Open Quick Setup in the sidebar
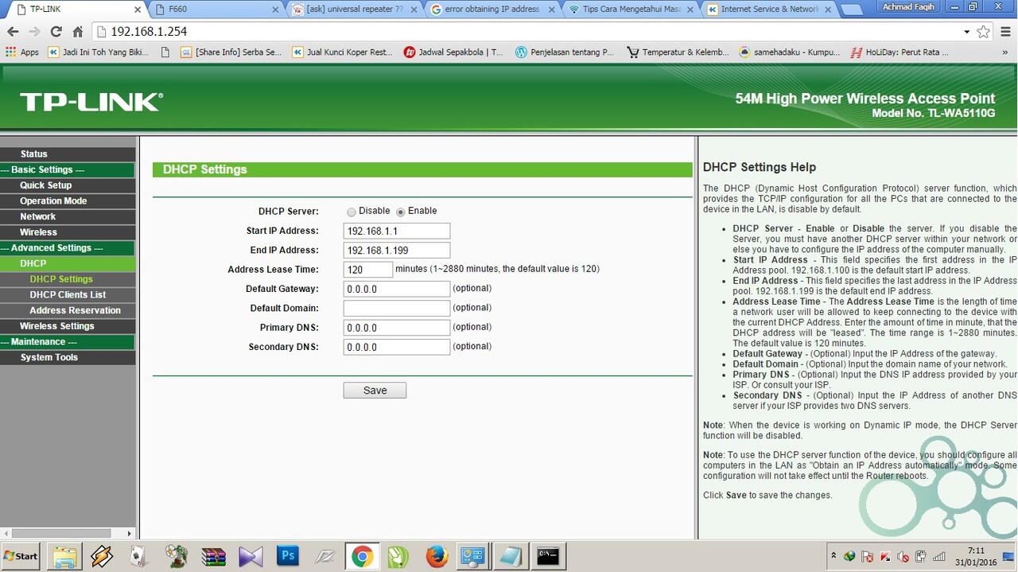This screenshot has width=1018, height=572. pos(68,185)
